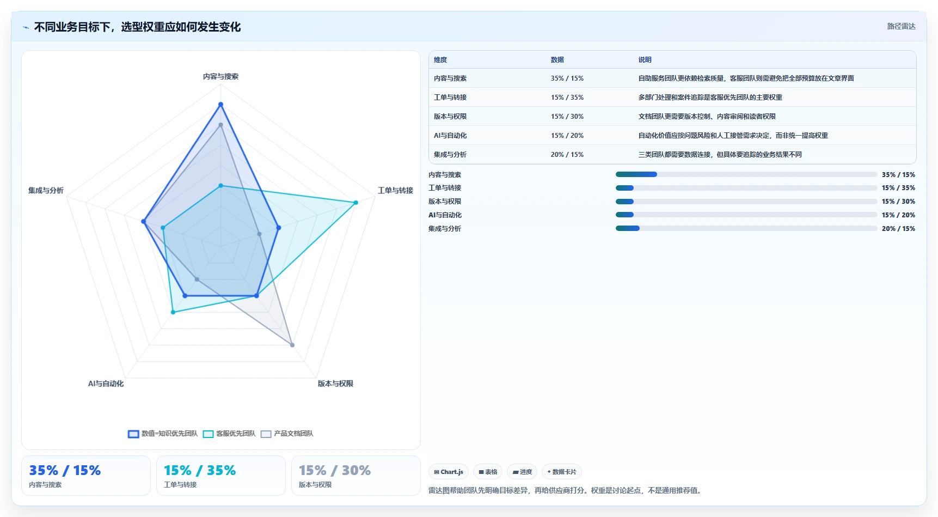Toggle the 数值=知识优先团队 legend item
938x517 pixels.
[x=163, y=434]
